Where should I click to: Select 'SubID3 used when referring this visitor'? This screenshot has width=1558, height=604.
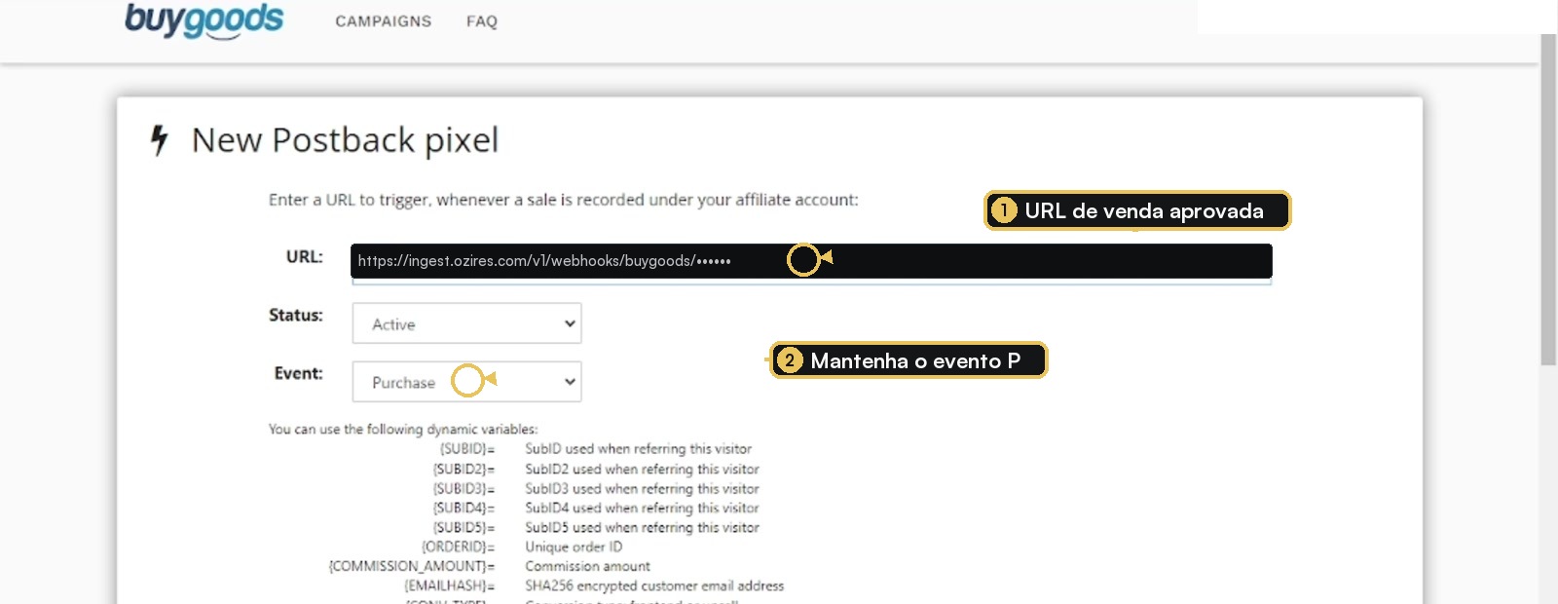pyautogui.click(x=642, y=489)
